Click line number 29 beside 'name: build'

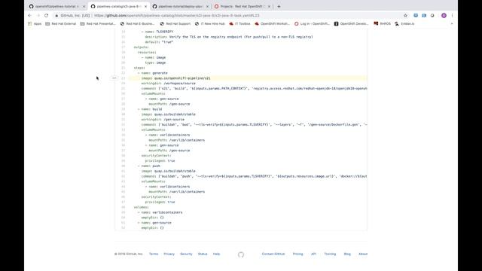pos(124,109)
